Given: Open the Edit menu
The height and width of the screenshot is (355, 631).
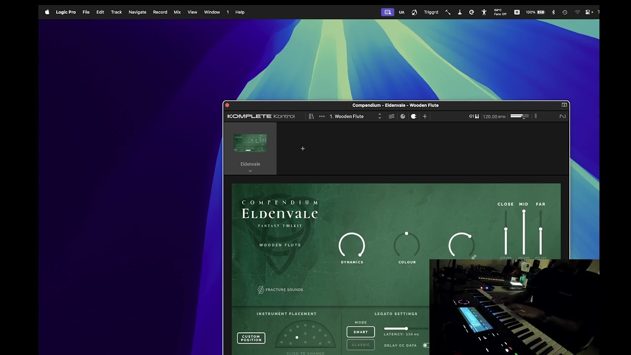Looking at the screenshot, I should pyautogui.click(x=100, y=12).
